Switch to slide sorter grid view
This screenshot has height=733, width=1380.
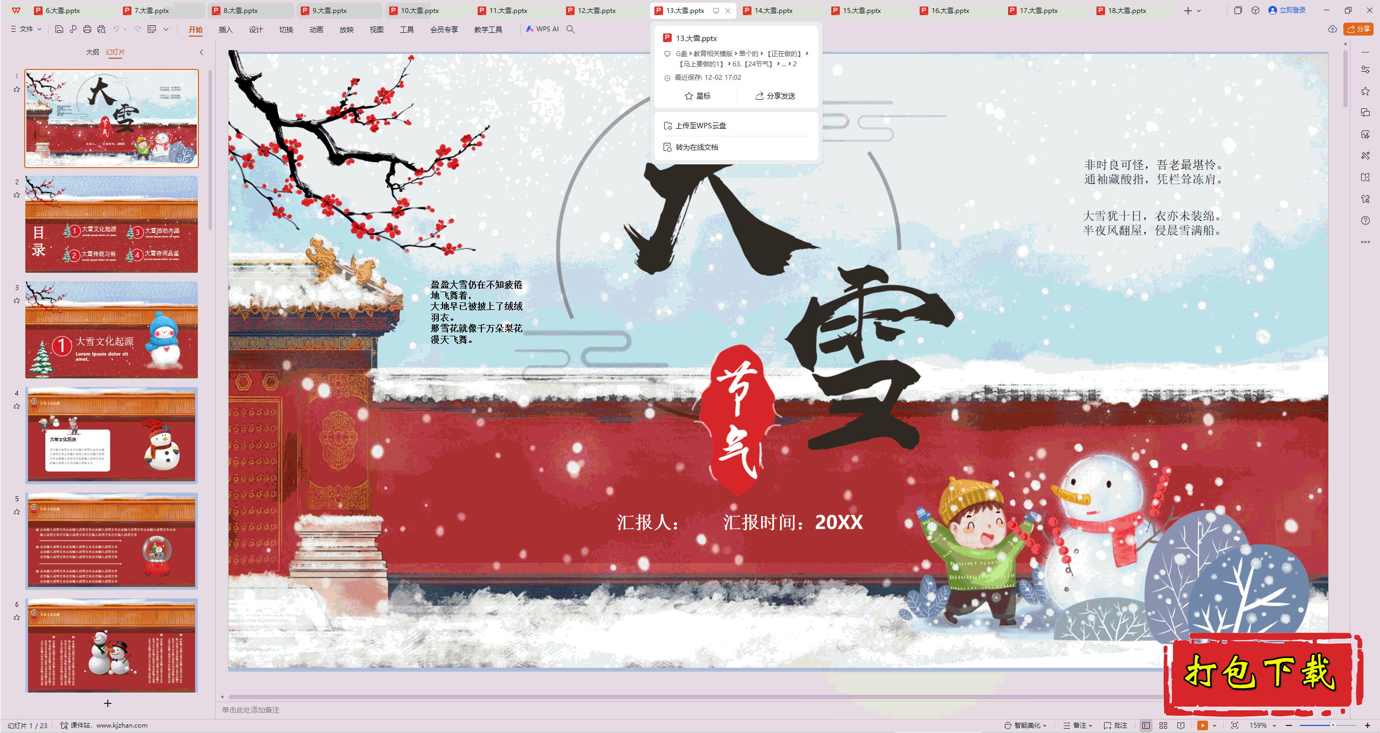tap(1163, 725)
